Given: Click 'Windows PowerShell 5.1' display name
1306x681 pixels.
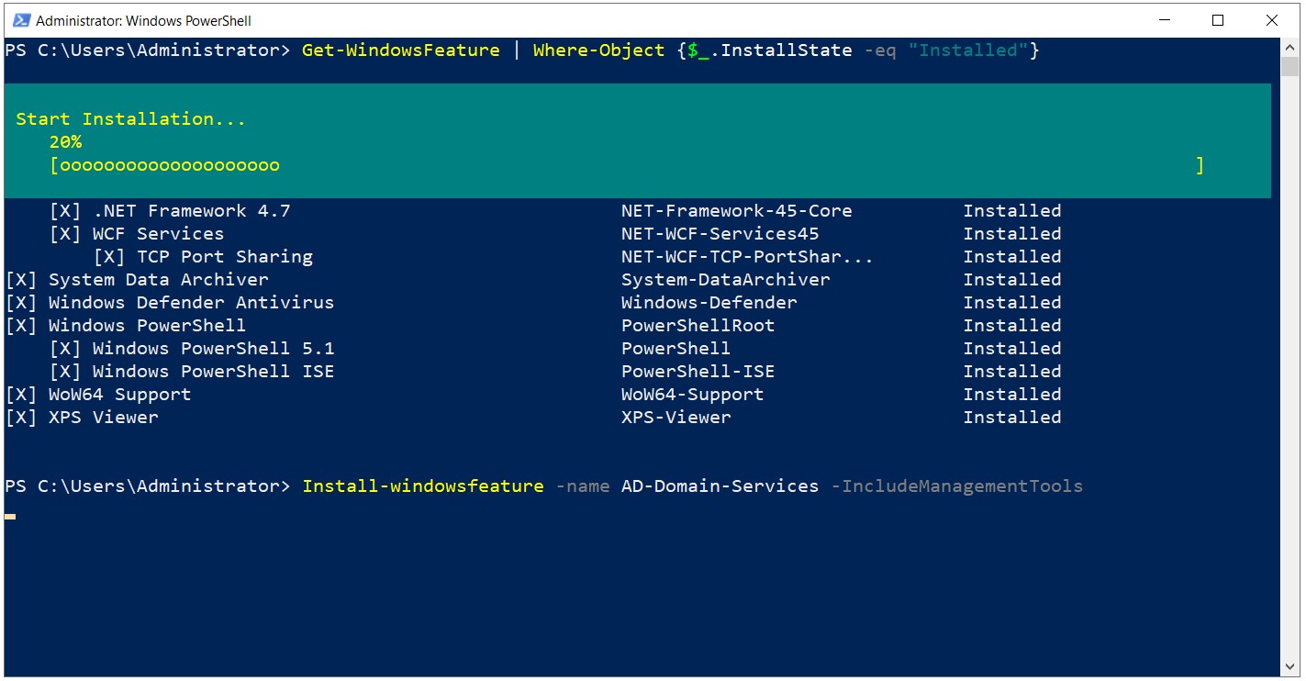Looking at the screenshot, I should point(213,348).
